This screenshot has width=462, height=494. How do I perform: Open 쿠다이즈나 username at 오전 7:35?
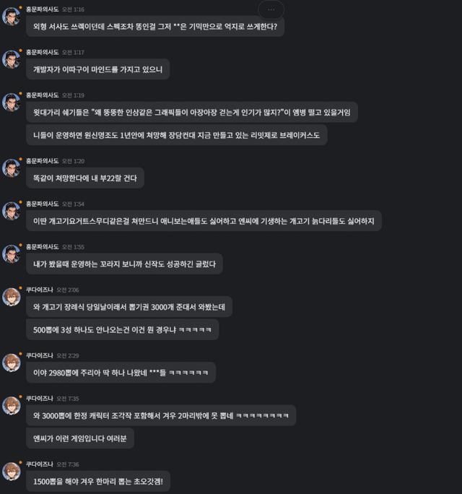40,399
